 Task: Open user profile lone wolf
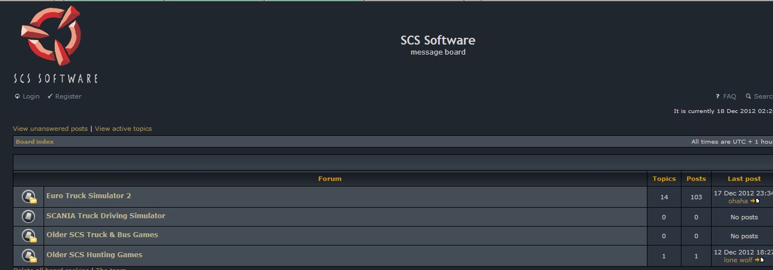coord(738,260)
